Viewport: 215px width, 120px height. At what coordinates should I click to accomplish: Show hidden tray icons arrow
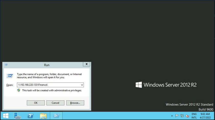pyautogui.click(x=171, y=116)
